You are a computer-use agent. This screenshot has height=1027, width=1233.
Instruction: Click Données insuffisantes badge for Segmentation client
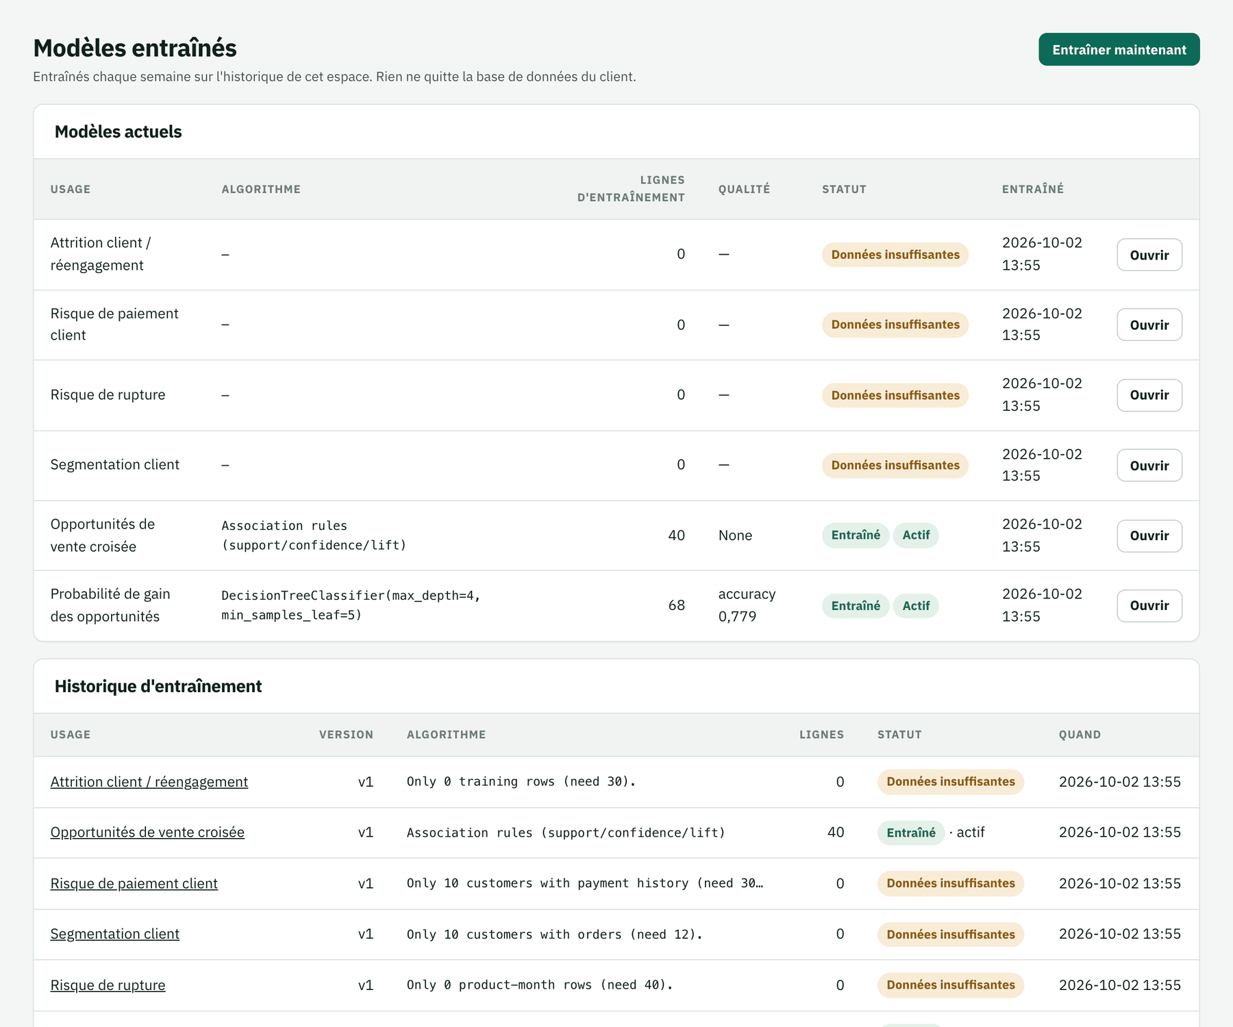(x=895, y=466)
